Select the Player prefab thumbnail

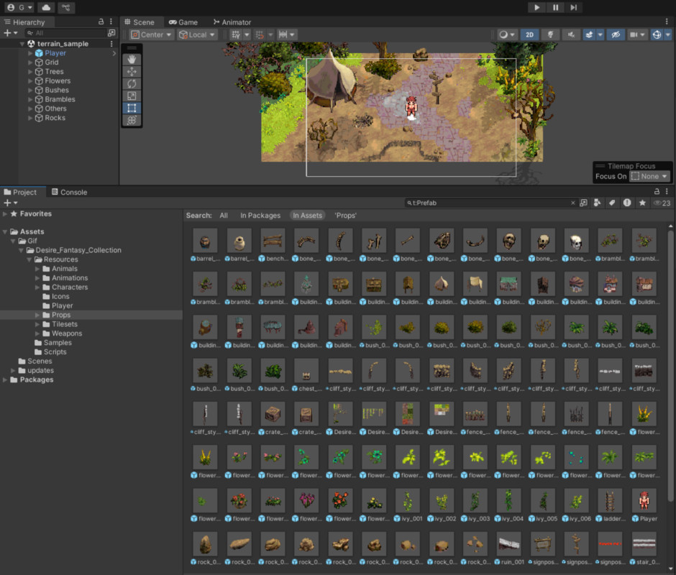coord(644,500)
